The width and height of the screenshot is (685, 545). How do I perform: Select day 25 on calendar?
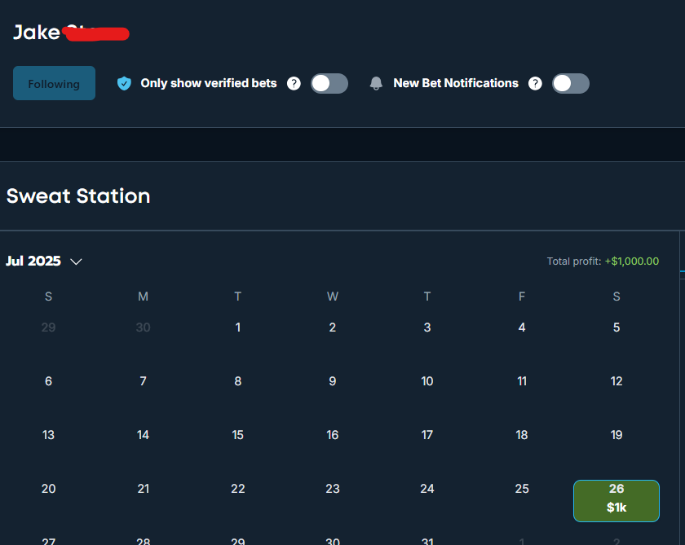(522, 488)
